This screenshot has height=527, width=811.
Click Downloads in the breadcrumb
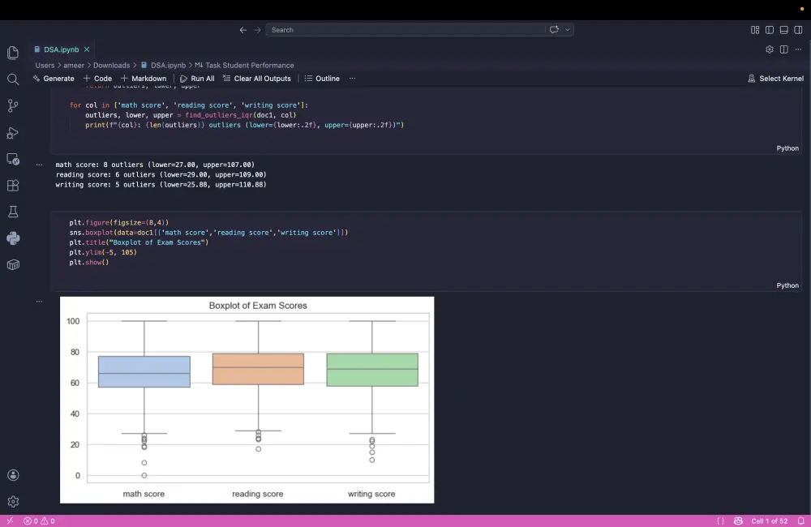tap(111, 65)
